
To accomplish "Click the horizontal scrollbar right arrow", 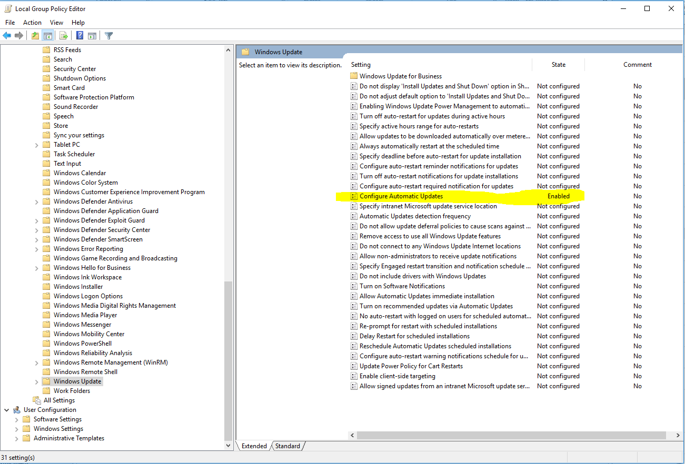I will click(678, 436).
